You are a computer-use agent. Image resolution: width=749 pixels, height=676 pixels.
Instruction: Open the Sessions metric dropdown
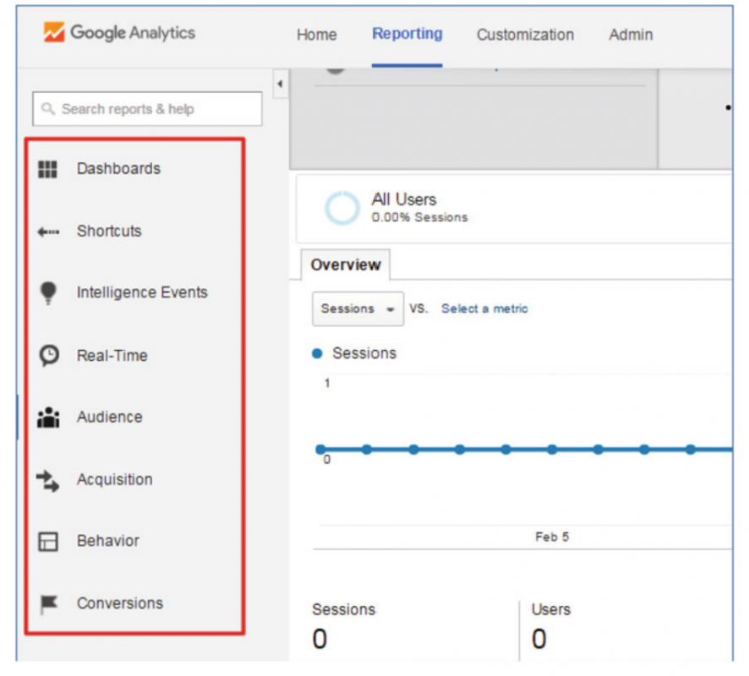[x=358, y=309]
